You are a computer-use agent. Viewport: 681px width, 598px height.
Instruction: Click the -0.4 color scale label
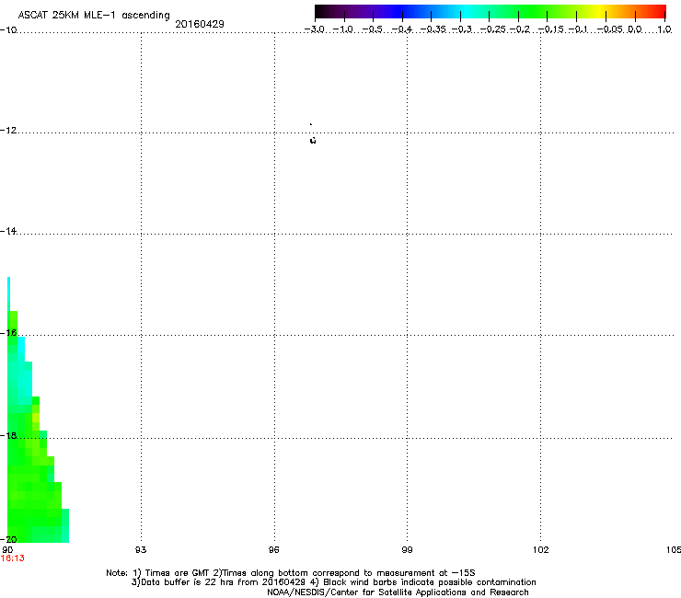pos(402,29)
